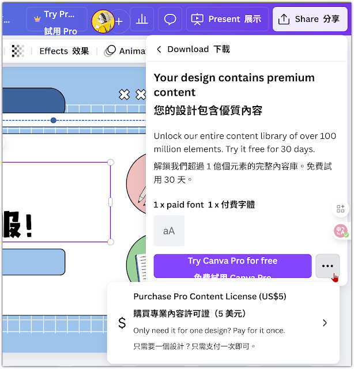Open the Animate toolbar option
The width and height of the screenshot is (354, 369).
point(125,51)
